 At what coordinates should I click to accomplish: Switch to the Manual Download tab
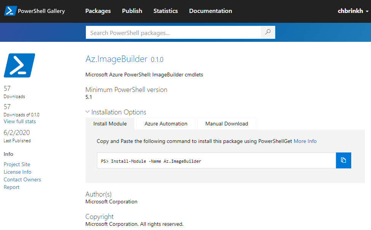point(227,124)
